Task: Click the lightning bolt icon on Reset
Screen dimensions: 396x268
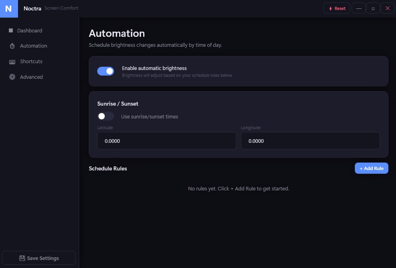Action: [330, 8]
